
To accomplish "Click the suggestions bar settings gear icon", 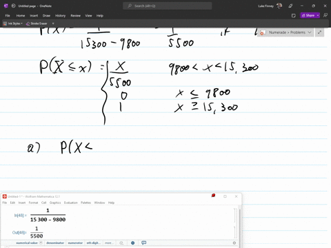I will [x=234, y=242].
